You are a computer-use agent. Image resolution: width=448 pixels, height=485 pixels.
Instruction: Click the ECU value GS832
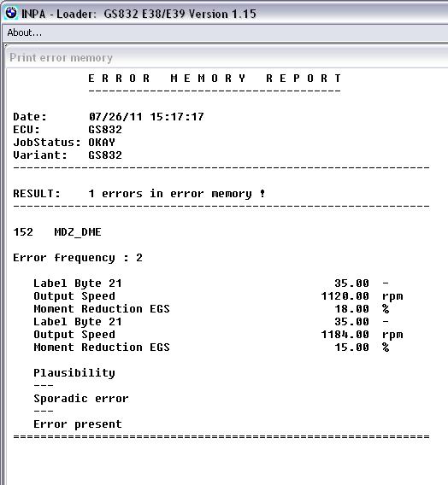point(105,129)
